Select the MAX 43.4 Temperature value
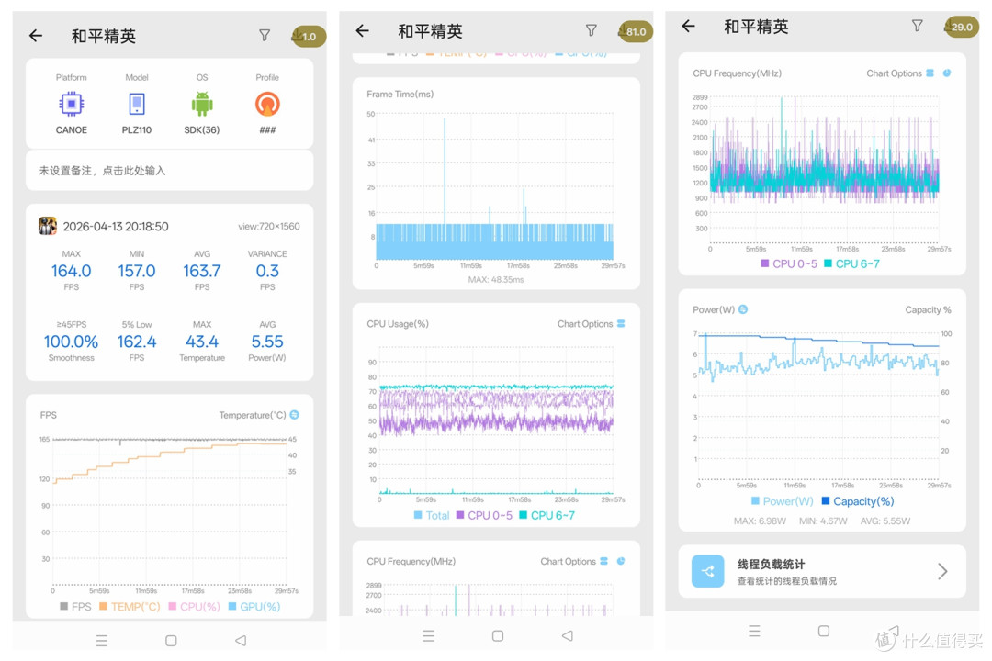 click(x=202, y=342)
